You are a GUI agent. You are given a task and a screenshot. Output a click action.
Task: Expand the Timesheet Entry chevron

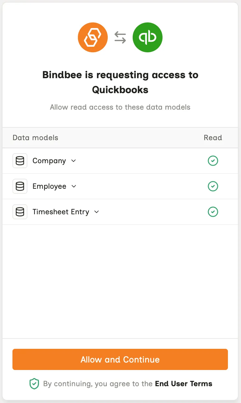97,212
